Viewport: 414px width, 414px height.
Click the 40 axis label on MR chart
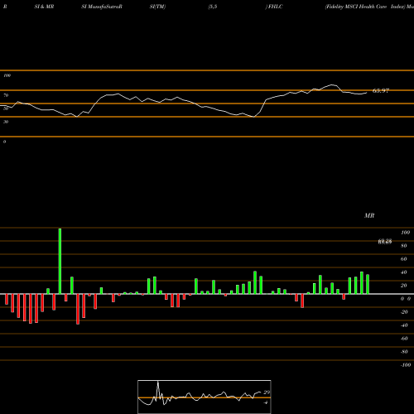tap(404, 272)
